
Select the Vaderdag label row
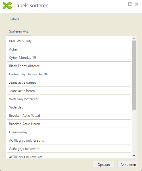click(69, 107)
